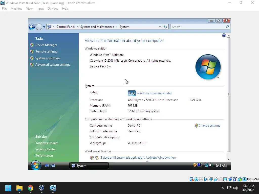Click the Vista clock showing 5:45 AM
This screenshot has height=194, width=259.
coord(221,166)
